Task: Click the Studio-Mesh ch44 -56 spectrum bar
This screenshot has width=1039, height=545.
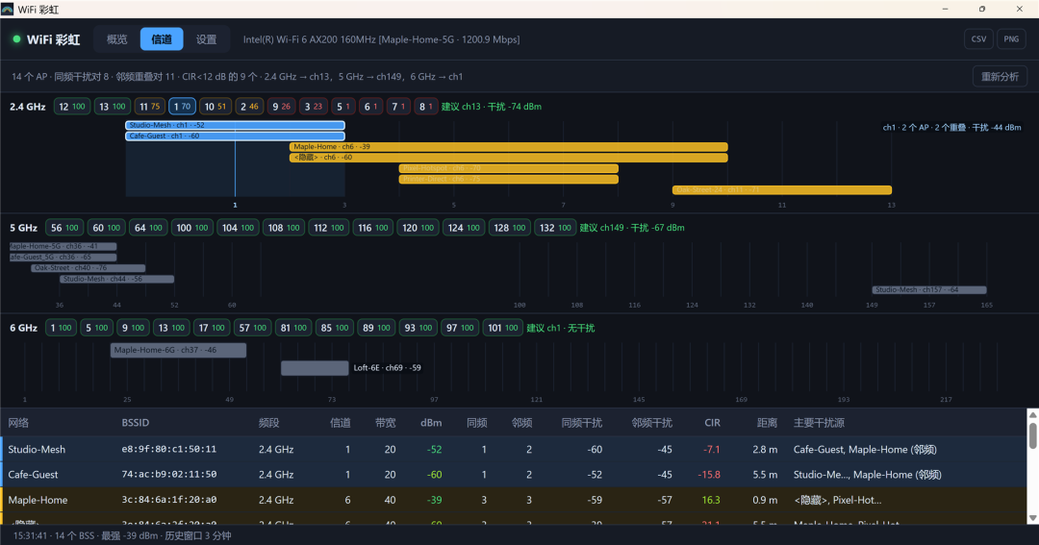Action: coord(117,279)
